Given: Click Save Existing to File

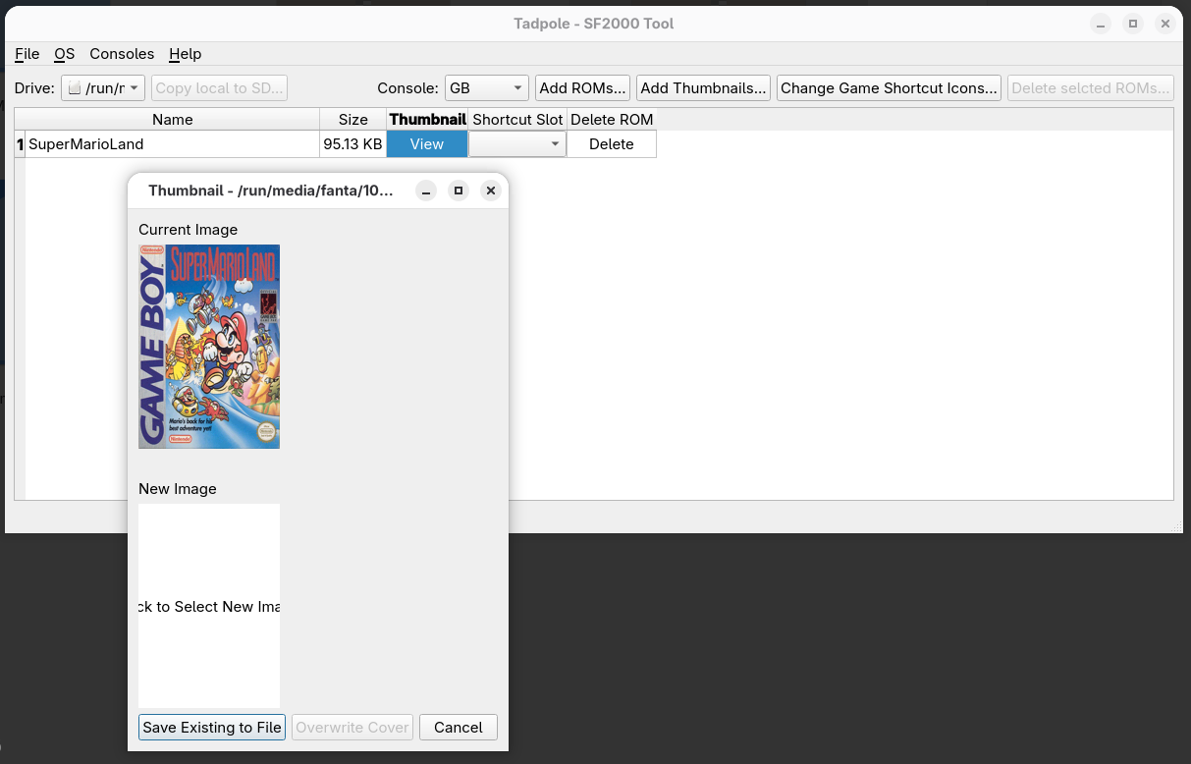Looking at the screenshot, I should [212, 728].
